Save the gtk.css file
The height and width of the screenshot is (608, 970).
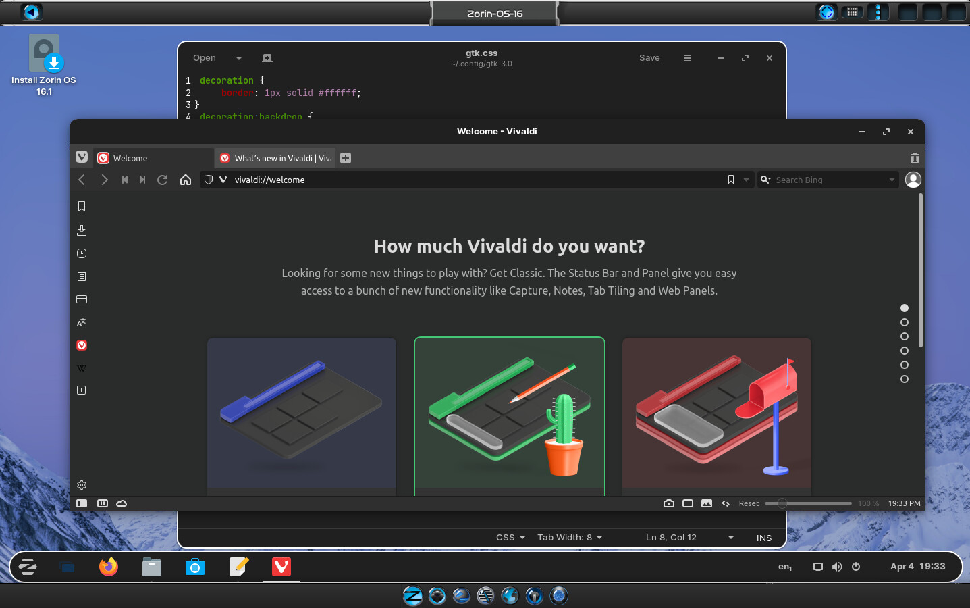click(x=649, y=58)
